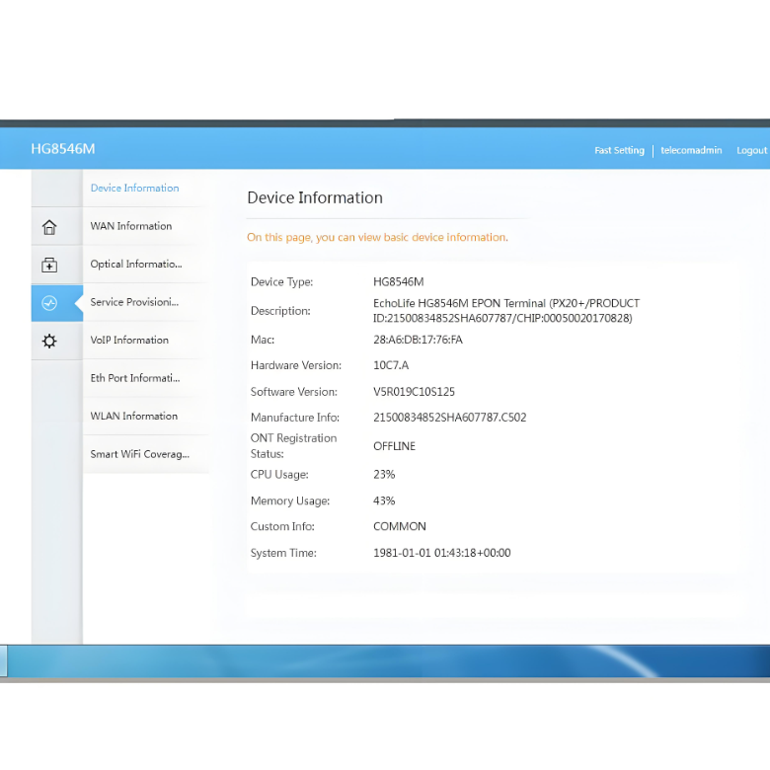Viewport: 770px width, 770px height.
Task: Click the MAC address value 28:A6:DB:17:76:FA
Action: (418, 340)
